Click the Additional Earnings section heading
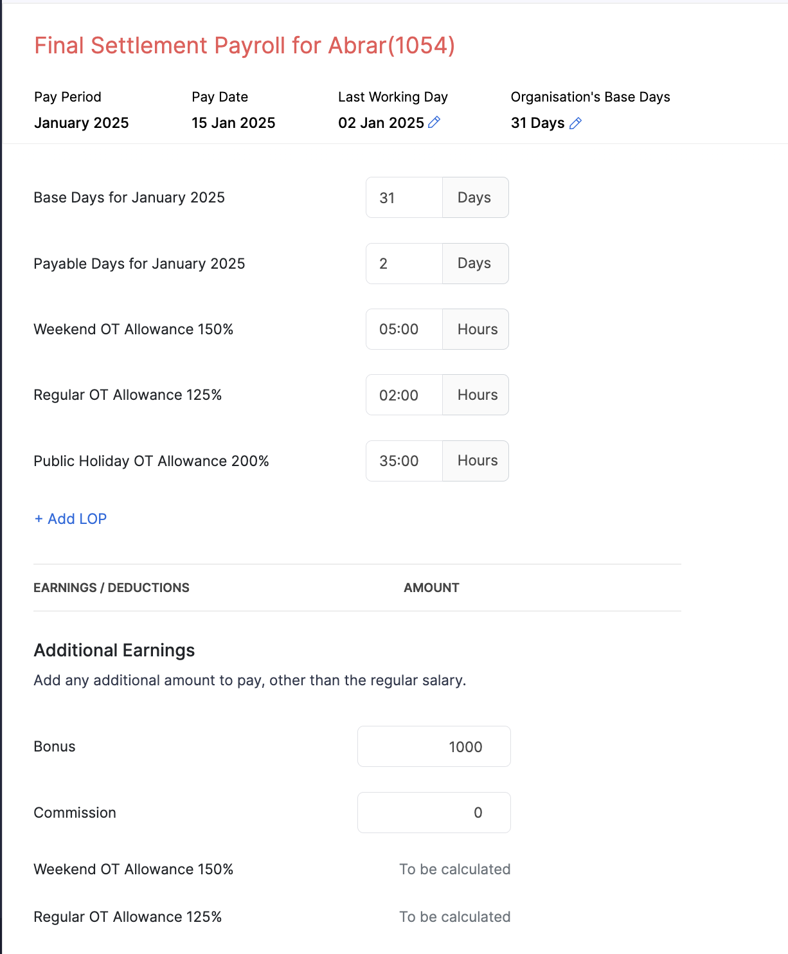This screenshot has height=954, width=788. 114,651
